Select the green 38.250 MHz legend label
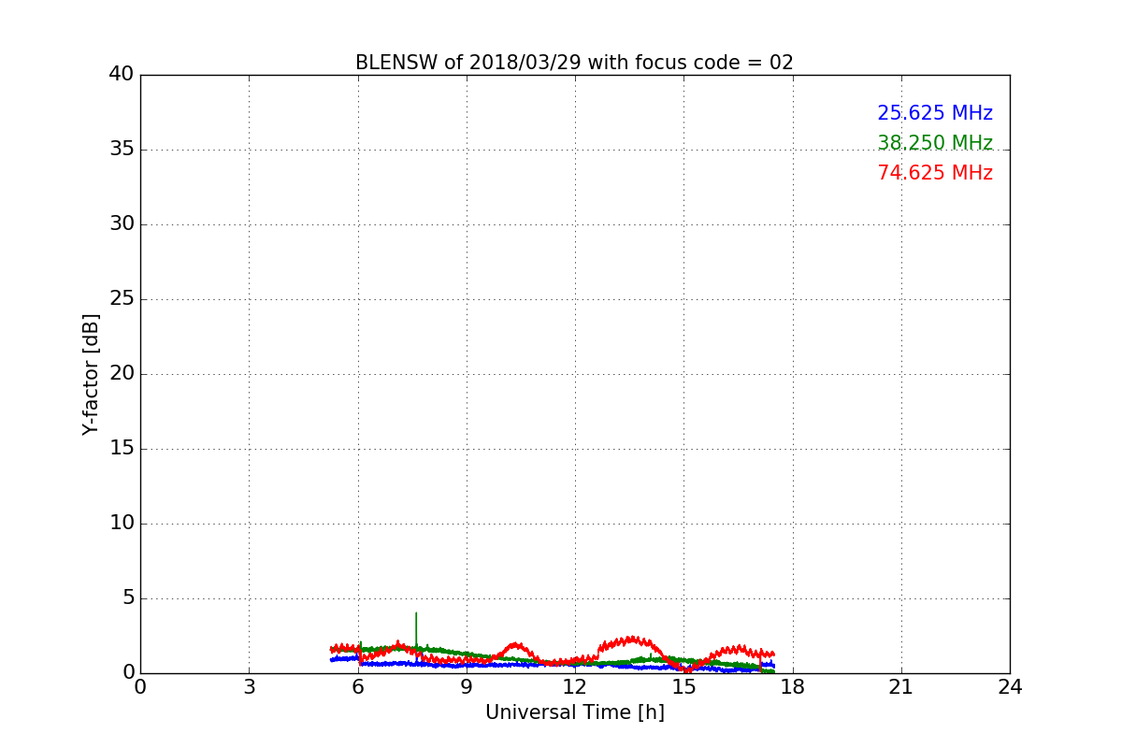Image resolution: width=1122 pixels, height=748 pixels. (935, 143)
